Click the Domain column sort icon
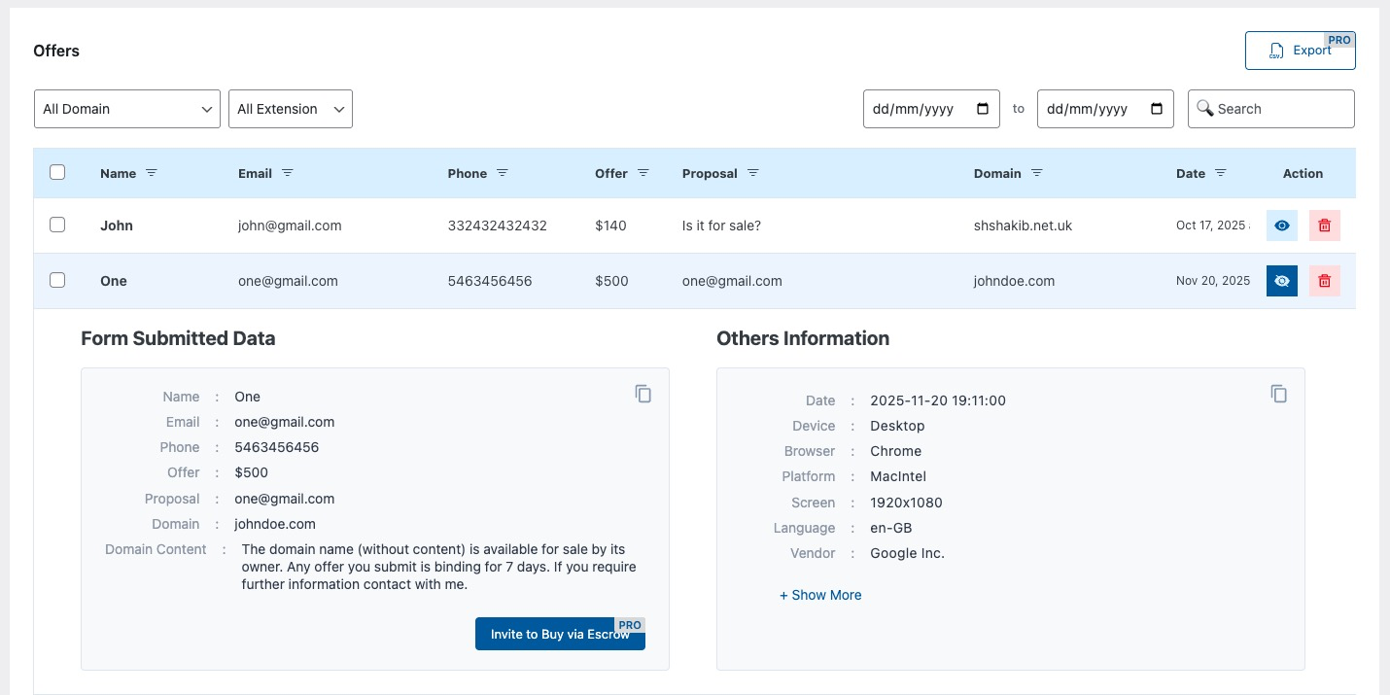Viewport: 1390px width, 695px height. [x=1036, y=173]
